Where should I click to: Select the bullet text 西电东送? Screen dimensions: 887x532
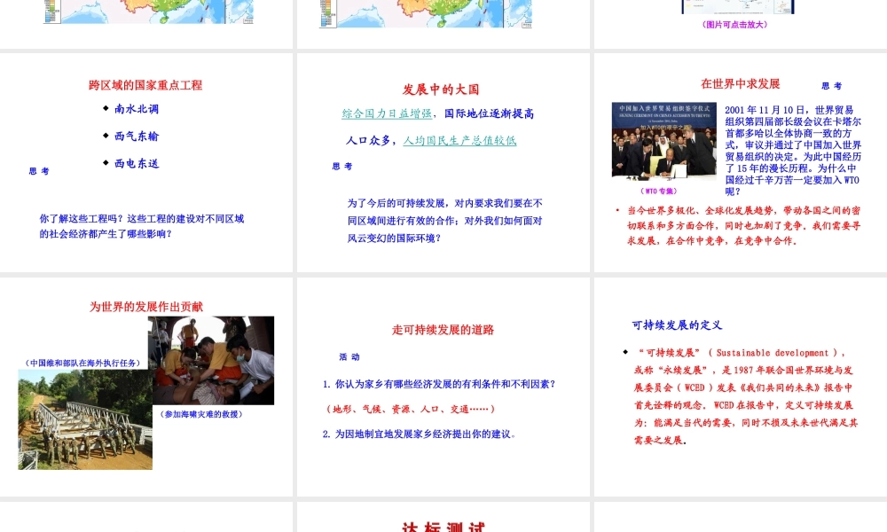[137, 163]
